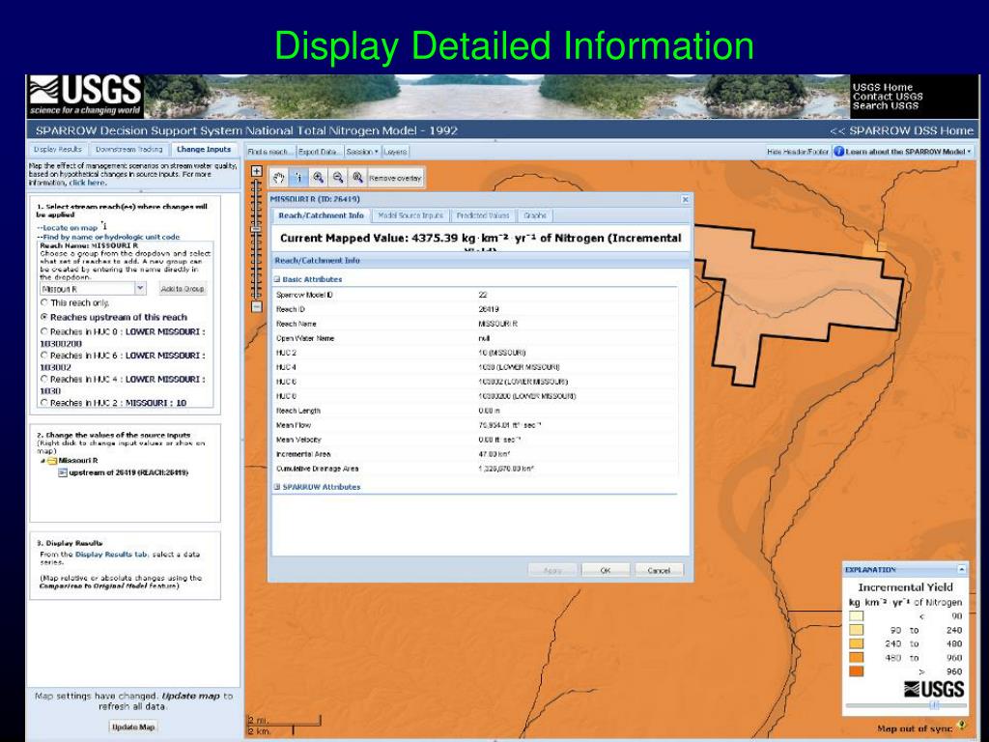989x742 pixels.
Task: Click the map zoom level slider track
Action: (257, 240)
